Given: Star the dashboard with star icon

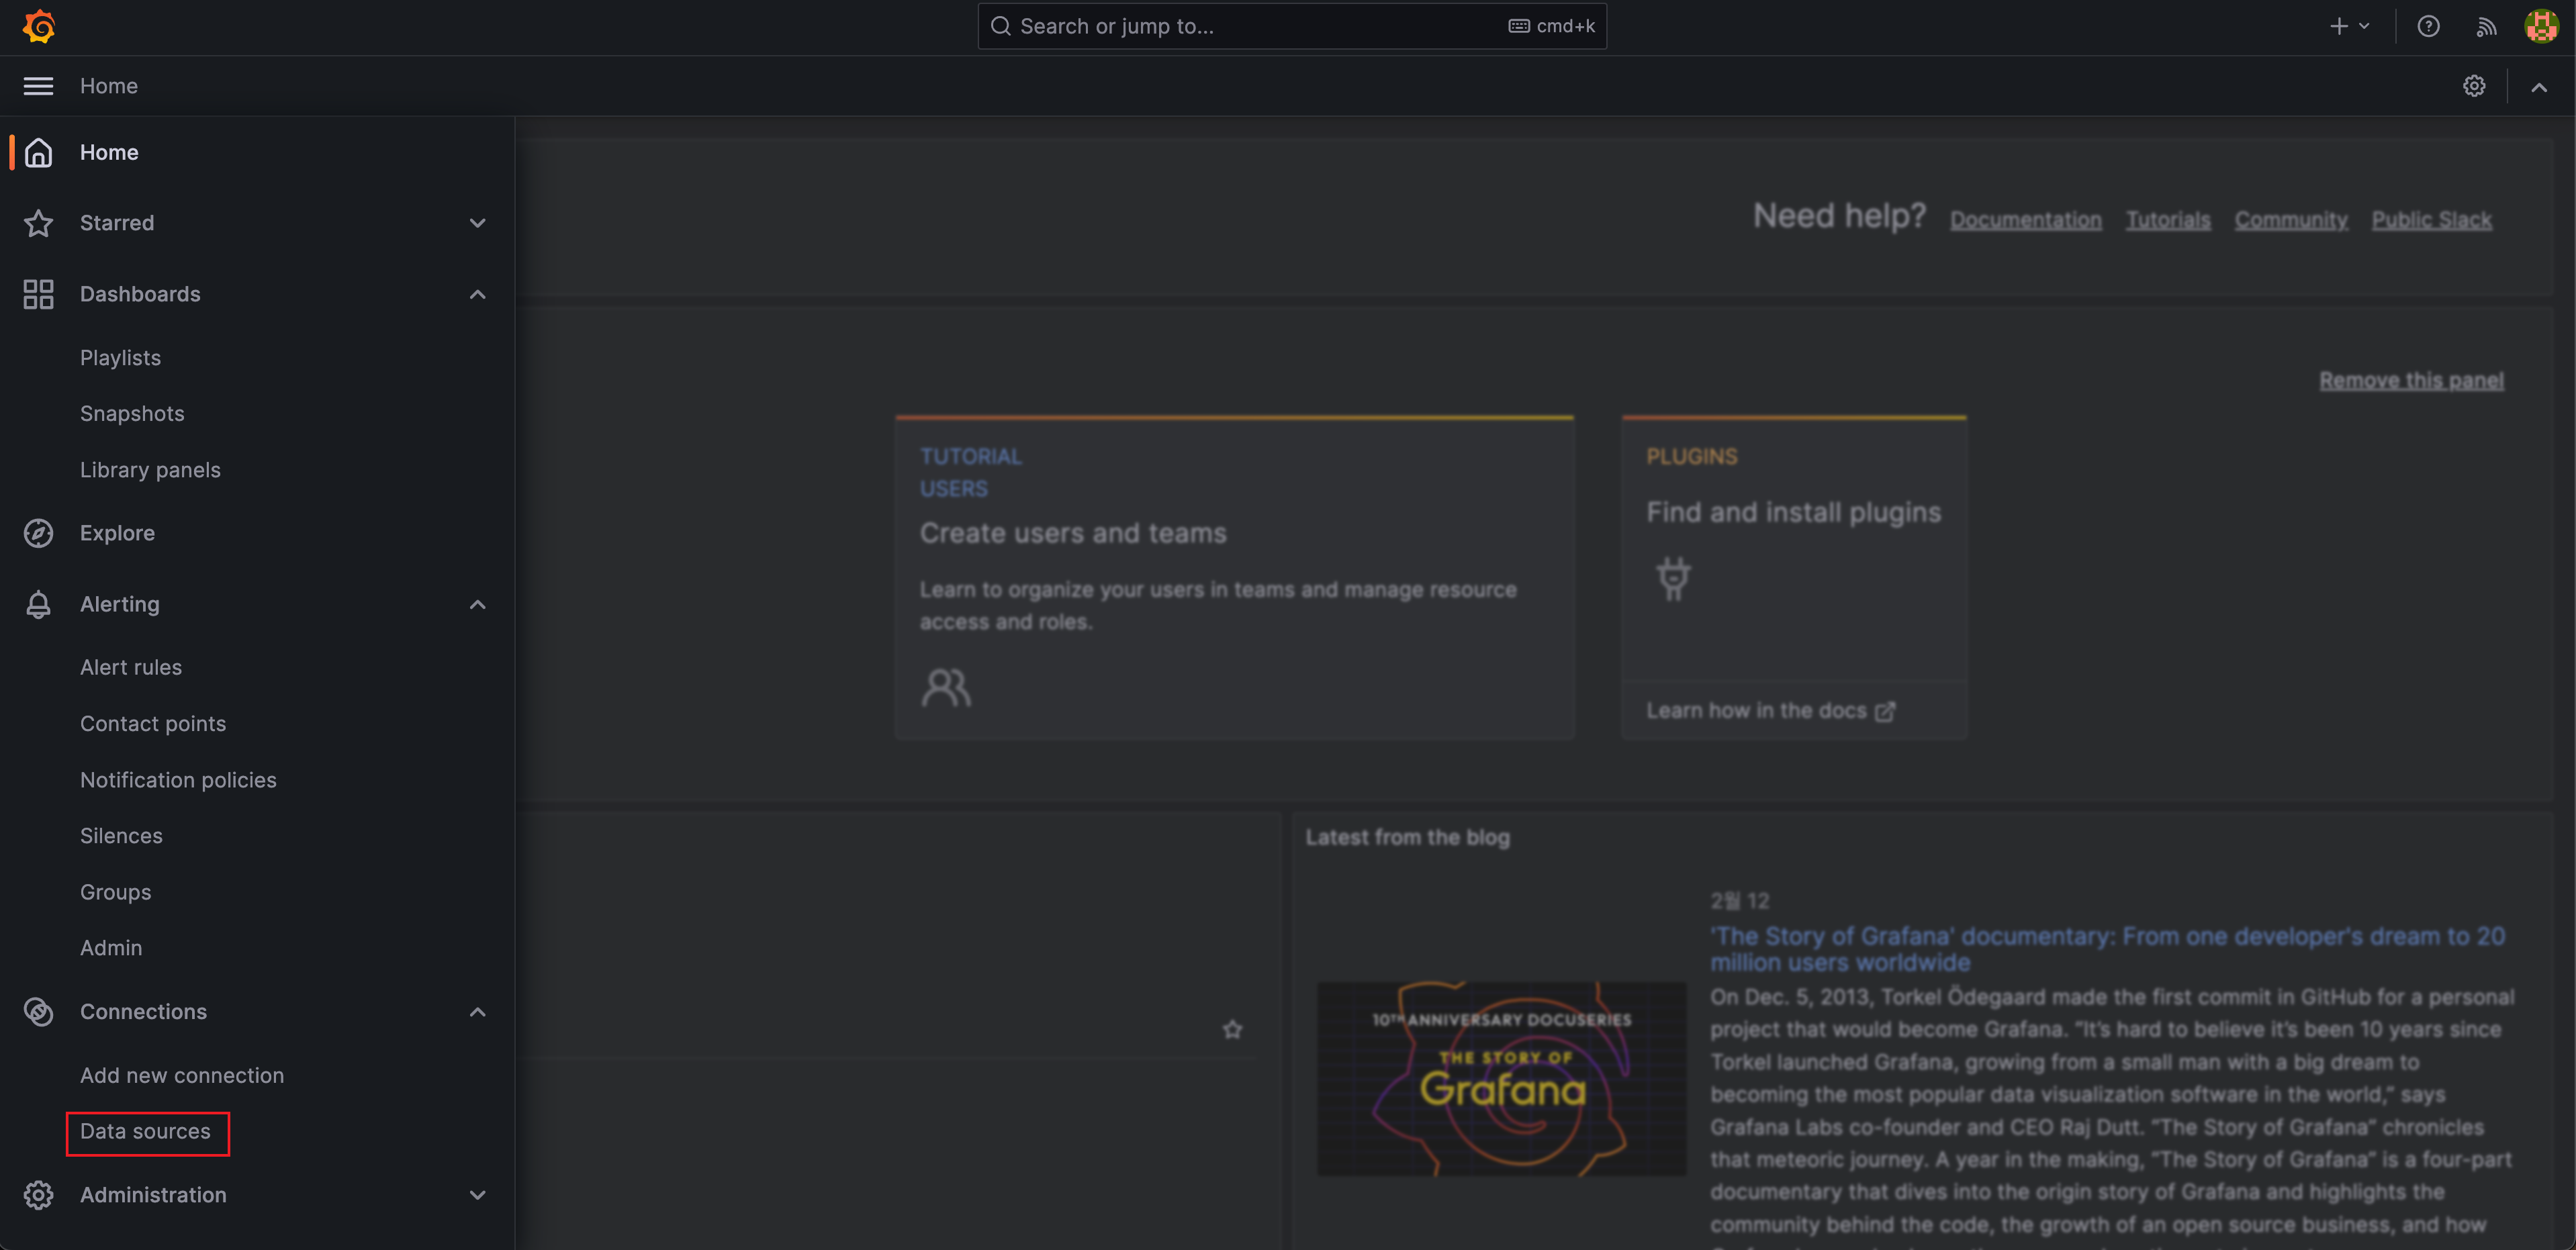Looking at the screenshot, I should point(1232,1029).
